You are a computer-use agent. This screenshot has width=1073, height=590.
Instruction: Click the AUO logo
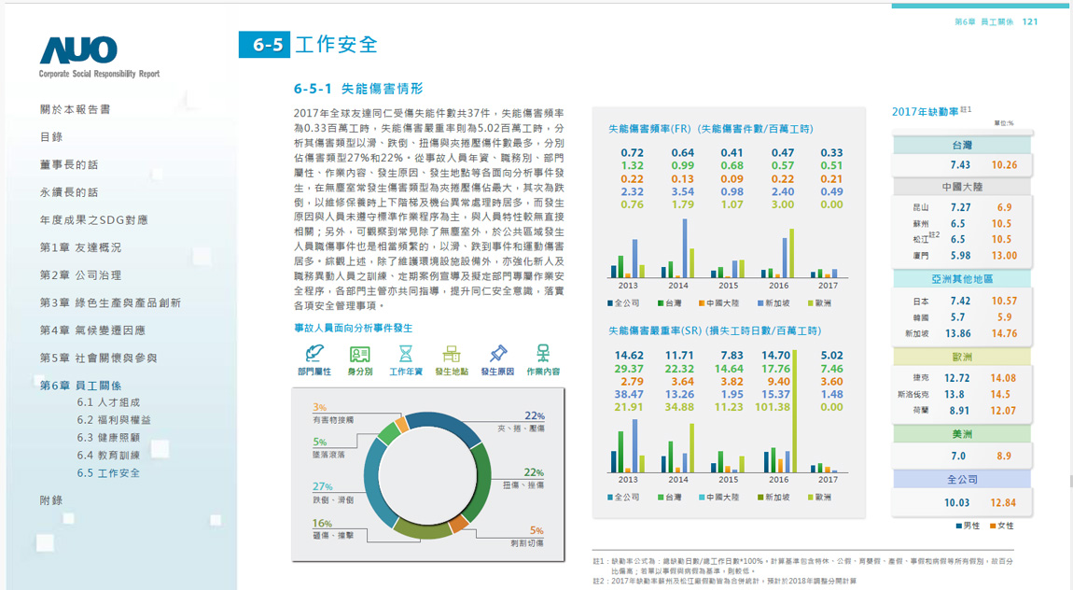coord(78,50)
